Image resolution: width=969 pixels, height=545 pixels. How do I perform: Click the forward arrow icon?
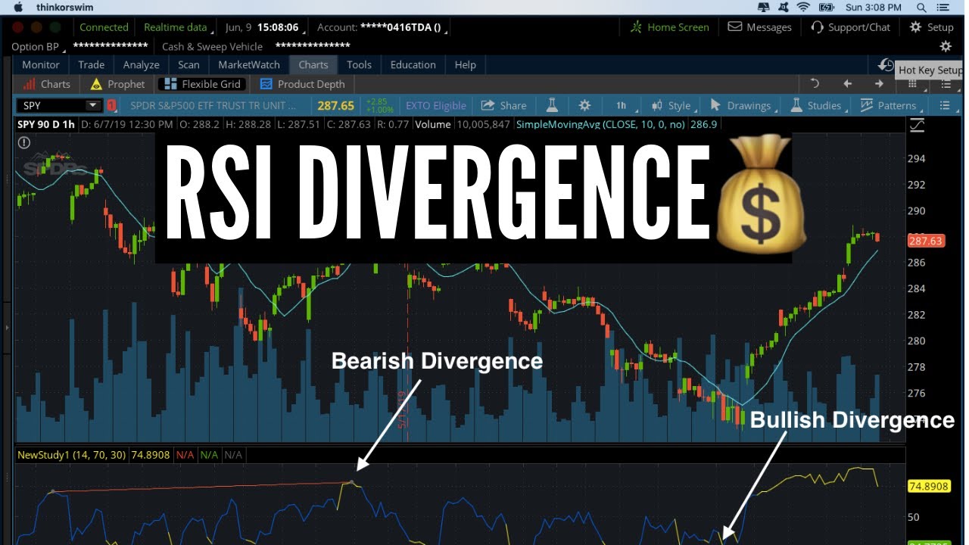click(x=879, y=84)
